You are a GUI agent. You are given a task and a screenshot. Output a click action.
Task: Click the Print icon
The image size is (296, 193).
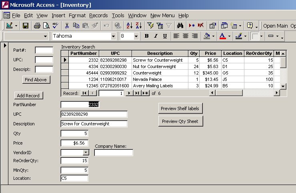click(37, 26)
